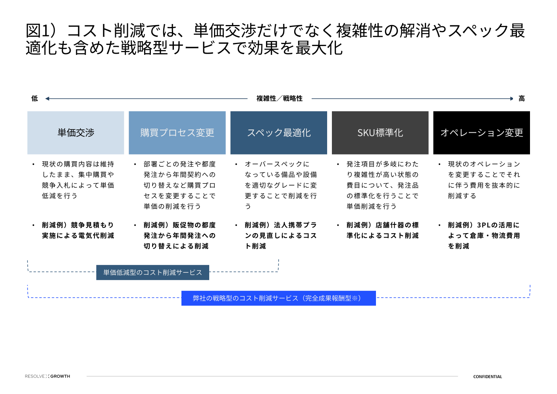This screenshot has width=557, height=394.
Task: Click the 法人携帯プラン example text
Action: [281, 236]
